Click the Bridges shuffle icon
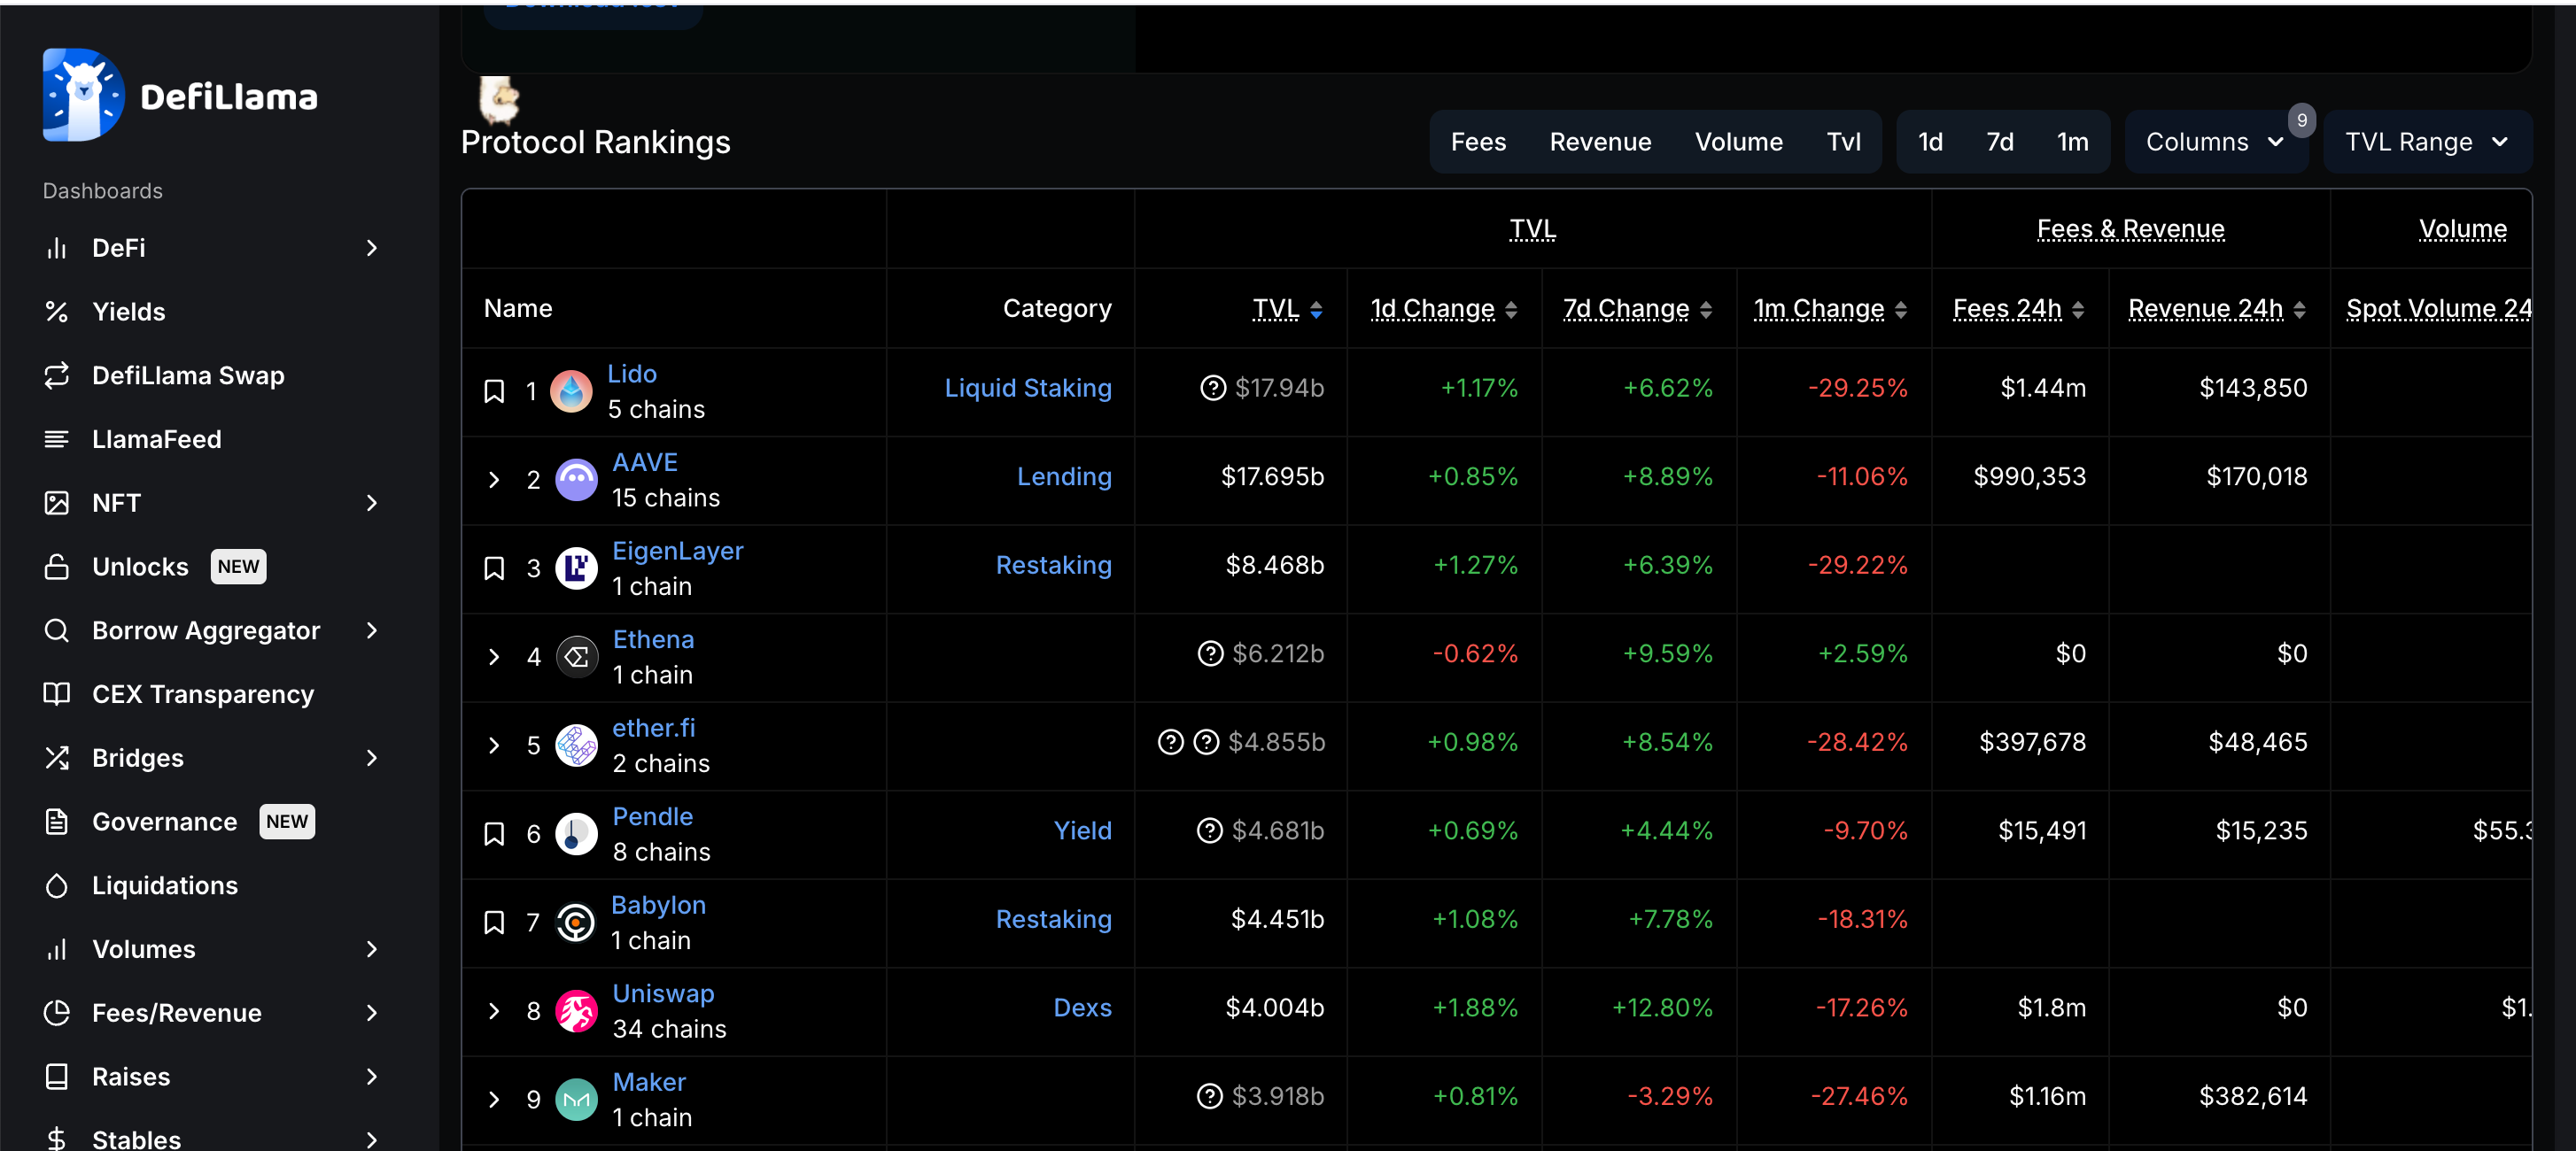 pos(57,759)
